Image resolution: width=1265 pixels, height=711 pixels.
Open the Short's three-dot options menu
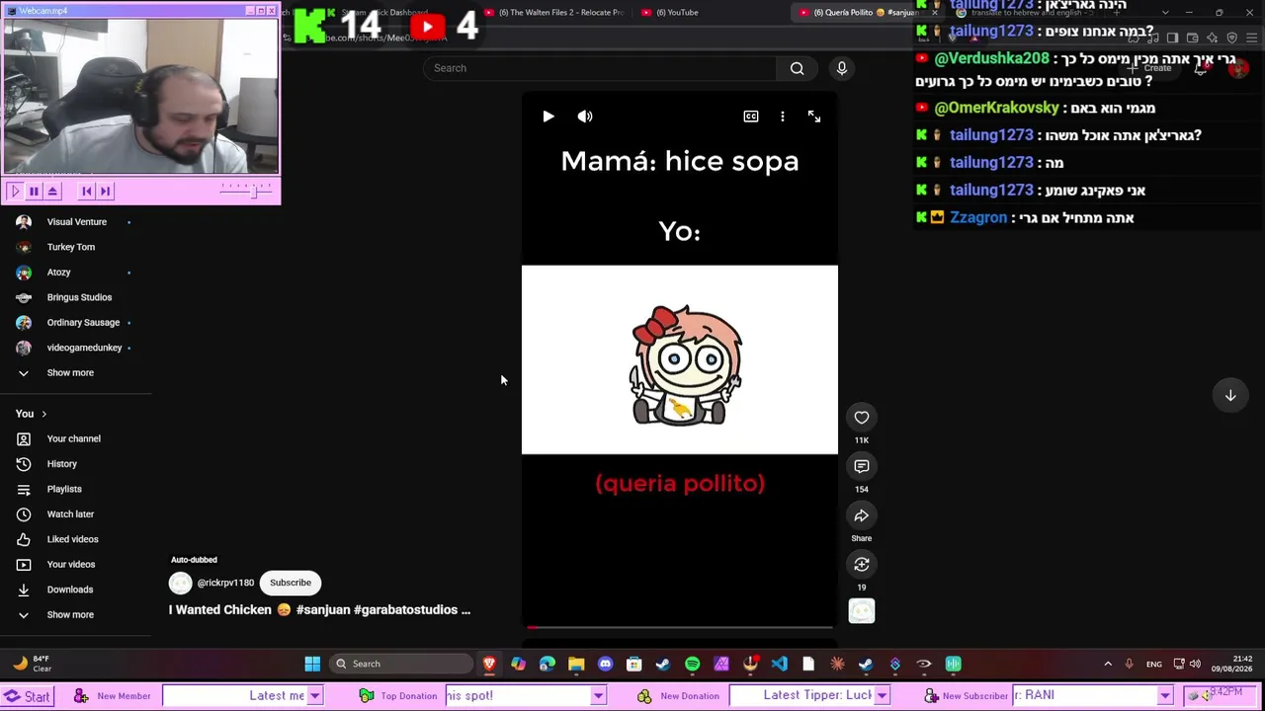[783, 117]
